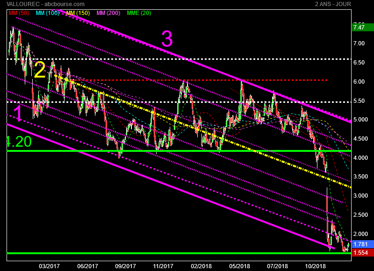The width and height of the screenshot is (374, 271).
Task: Click the green 7.47 price tag
Action: pyautogui.click(x=363, y=28)
